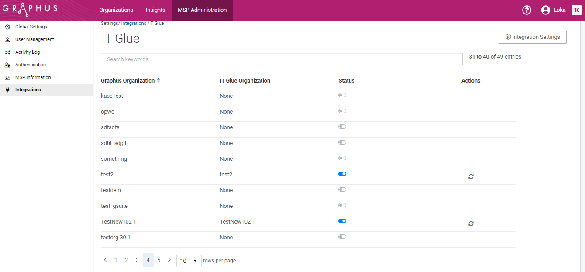The image size is (585, 272).
Task: Toggle status for kaseTest
Action: (342, 95)
